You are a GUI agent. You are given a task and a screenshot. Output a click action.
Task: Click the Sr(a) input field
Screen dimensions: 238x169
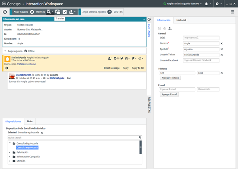[x=201, y=38]
